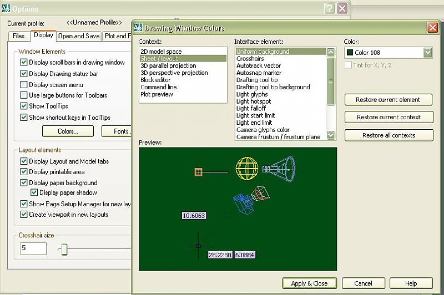Viewport: 444px width, 295px height.
Task: Click the Crosshair size slider handle
Action: pos(64,250)
